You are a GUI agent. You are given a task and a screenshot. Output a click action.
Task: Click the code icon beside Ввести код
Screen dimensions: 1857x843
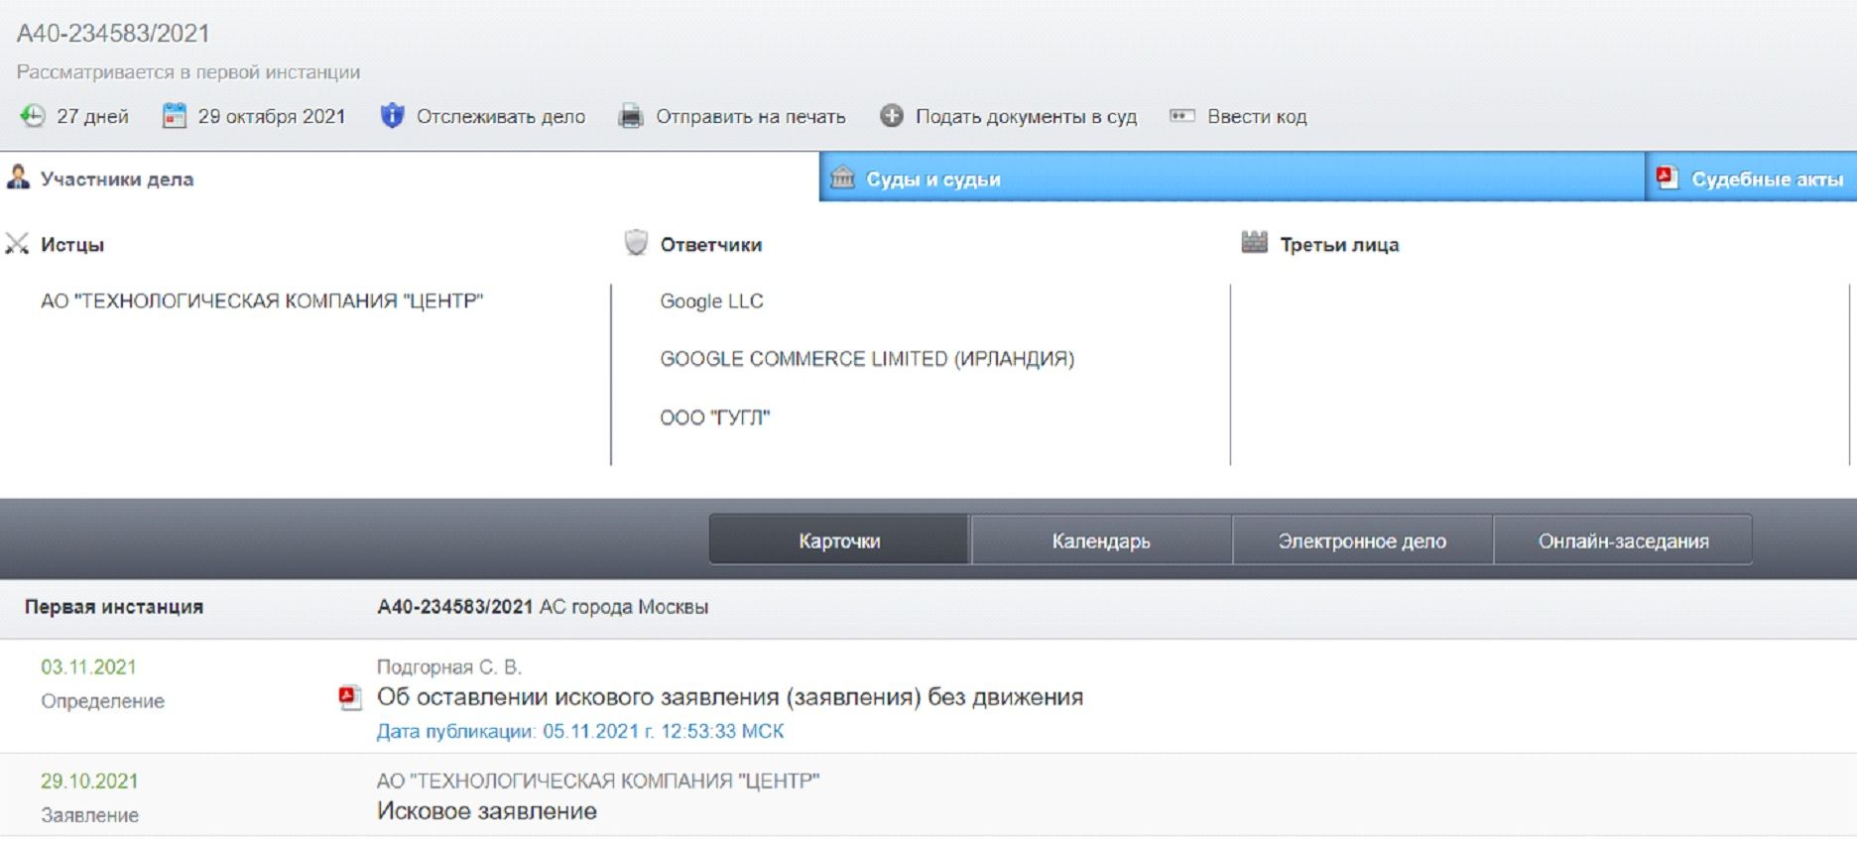click(x=1181, y=116)
